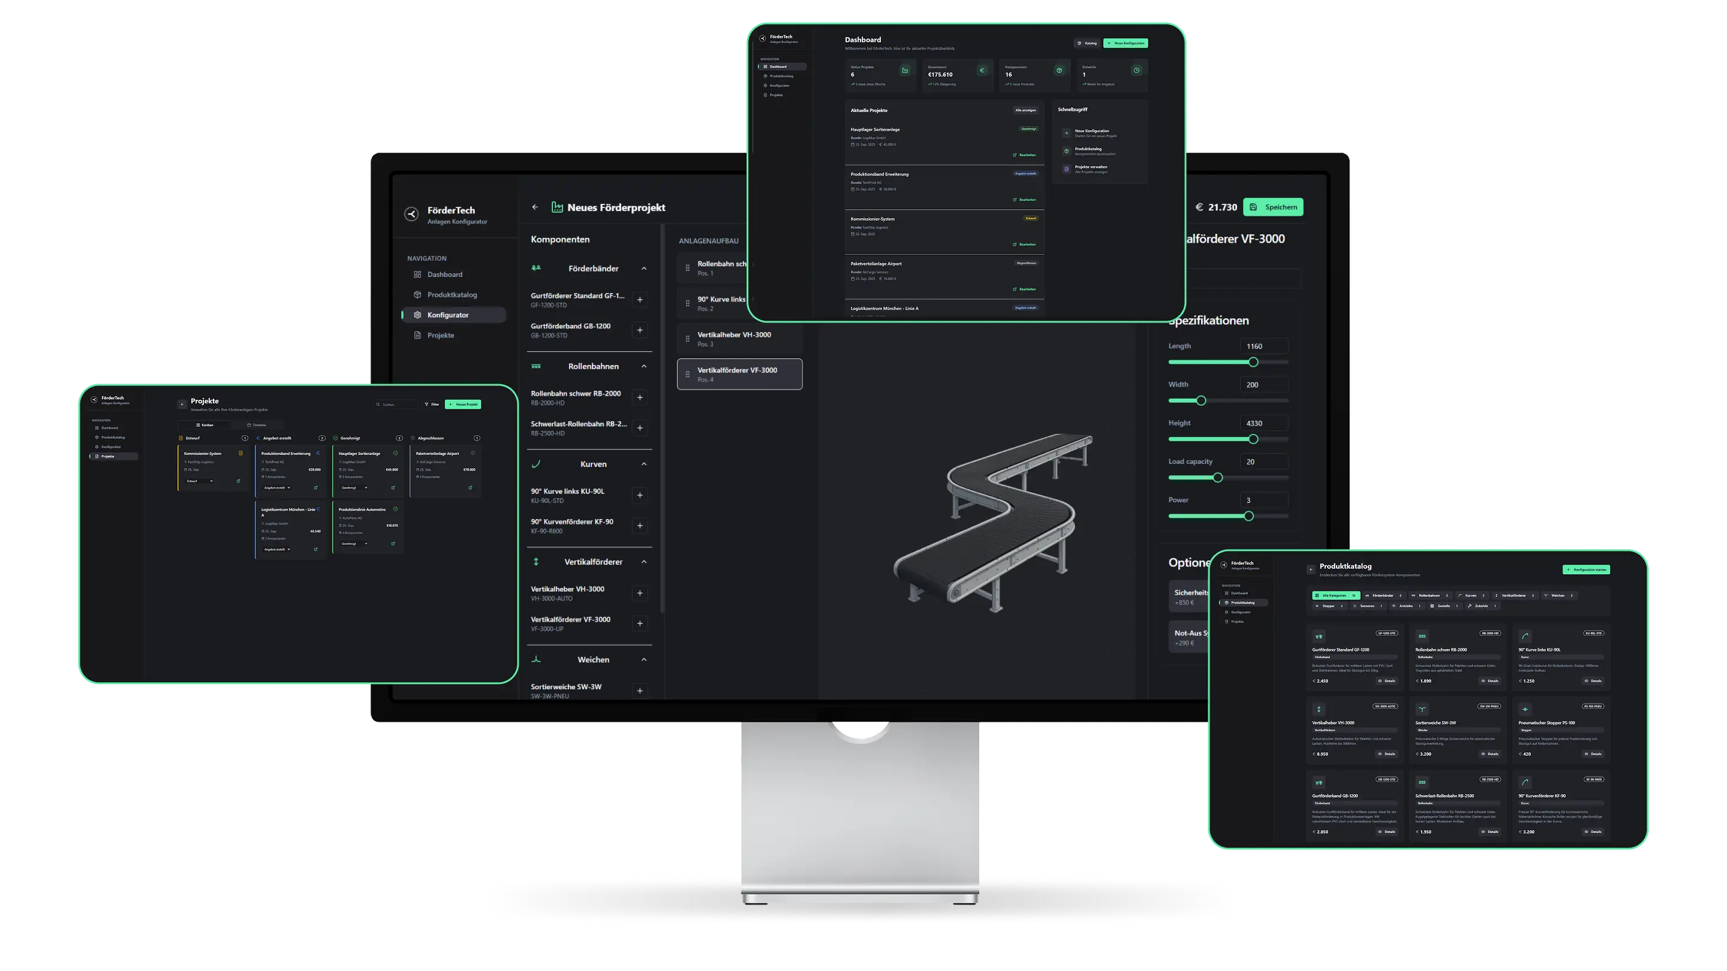Screen dimensions: 1727x971
Task: Click plus icon next to Vertikalheber VH-3000
Action: pos(640,594)
